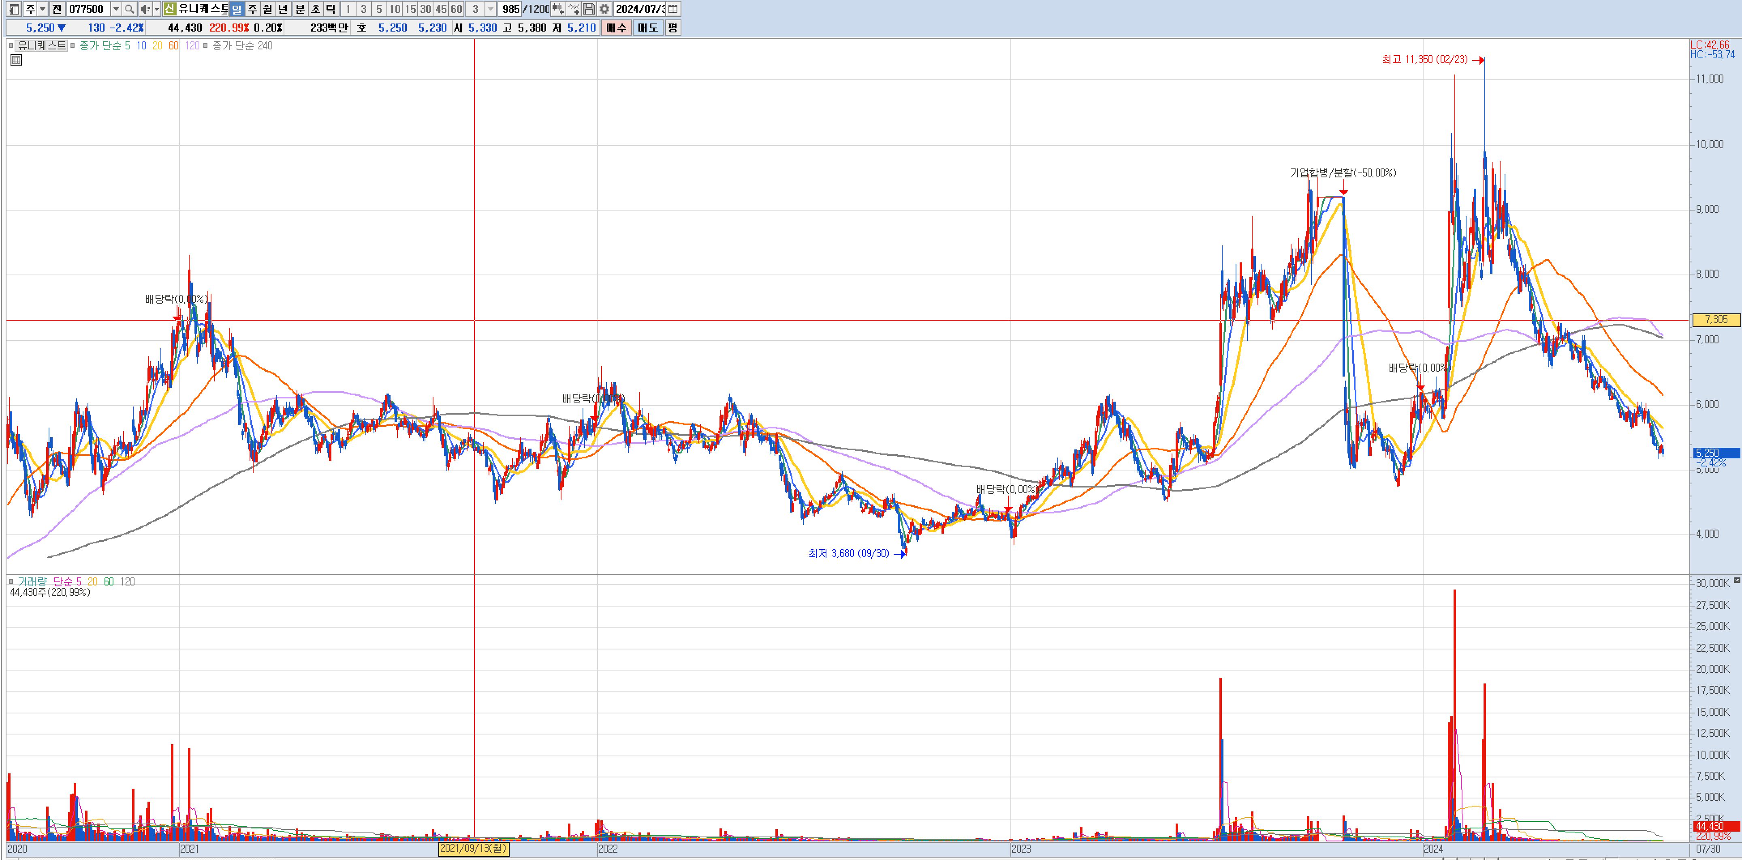Open the calendar date picker icon
Viewport: 1742px width, 860px height.
673,9
